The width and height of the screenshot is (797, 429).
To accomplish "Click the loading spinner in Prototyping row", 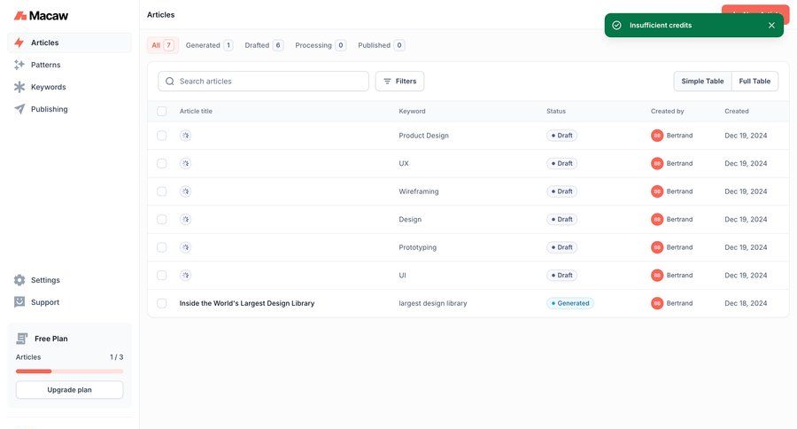I will click(x=186, y=247).
